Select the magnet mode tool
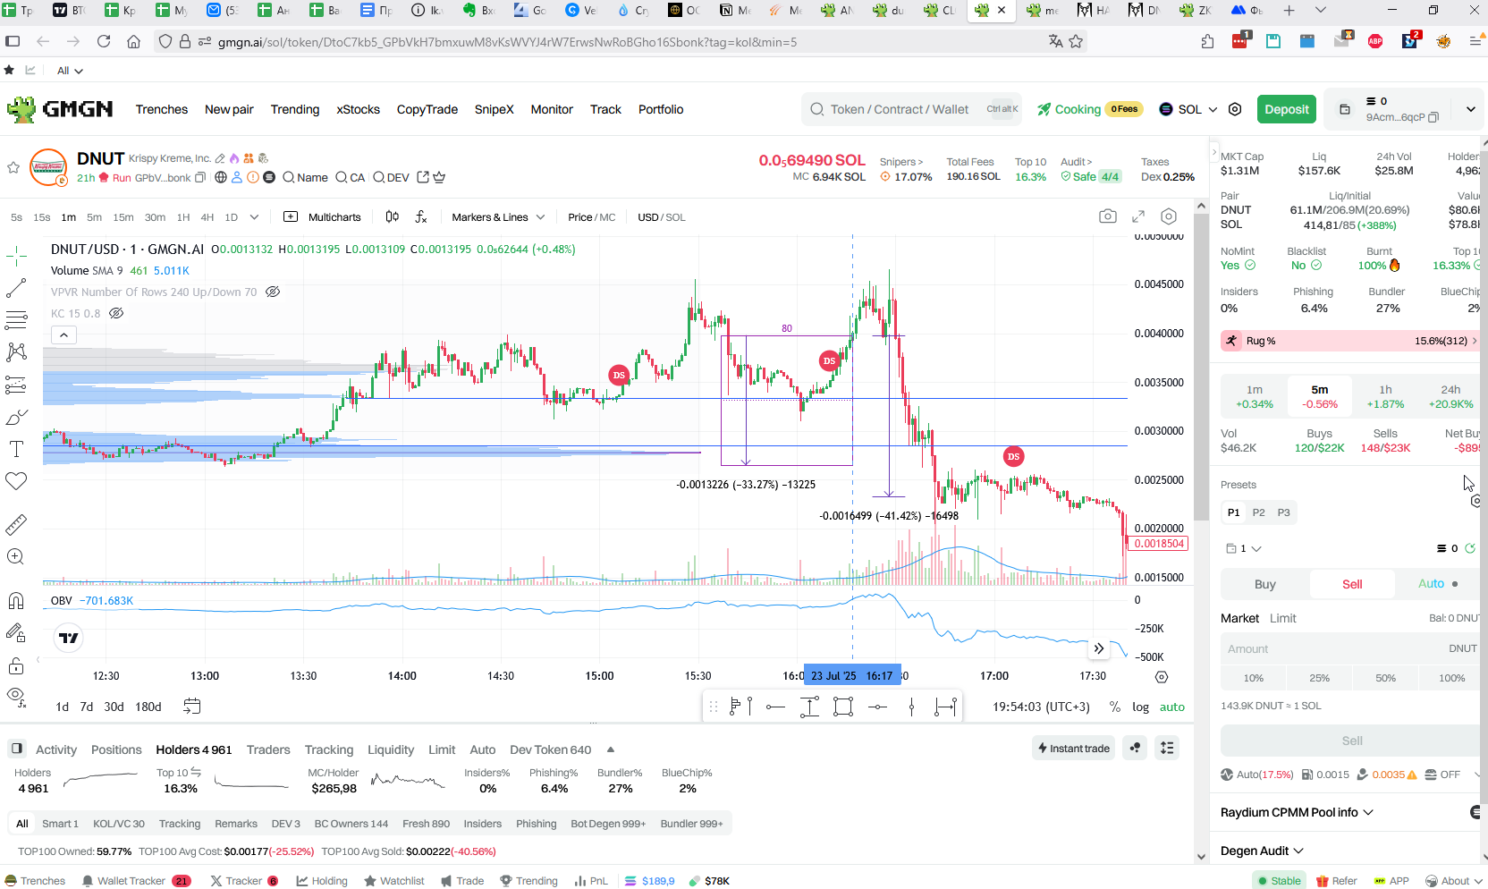 16,601
